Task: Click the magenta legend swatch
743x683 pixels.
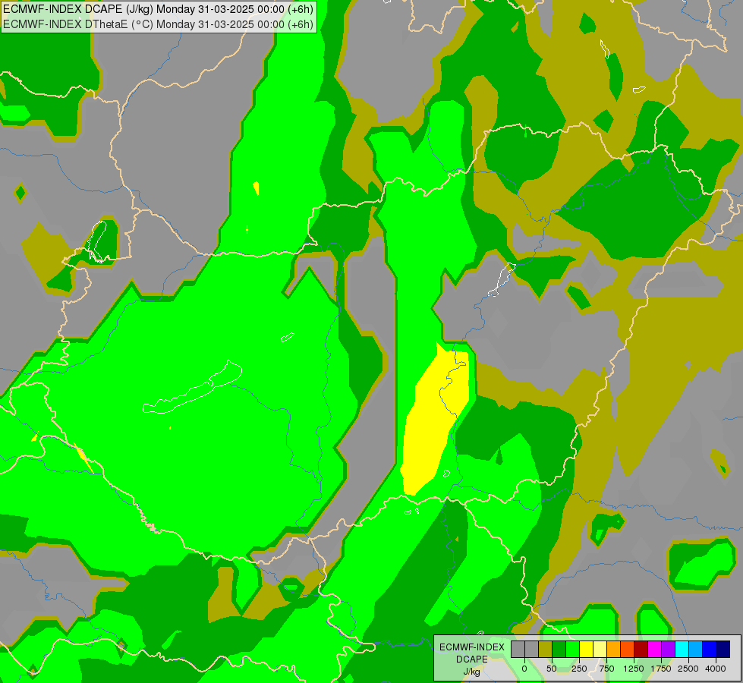Action: tap(654, 649)
